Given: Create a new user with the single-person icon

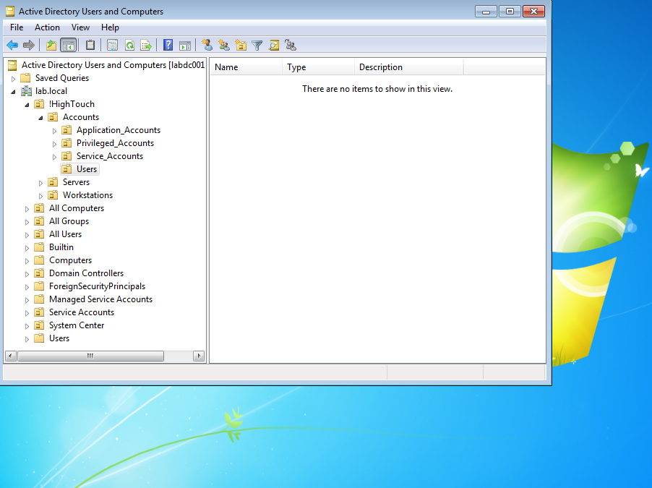Looking at the screenshot, I should coord(207,45).
